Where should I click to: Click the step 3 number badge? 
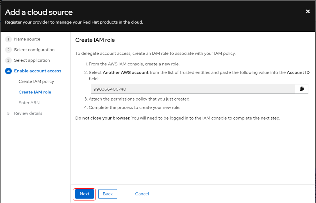[x=8, y=60]
